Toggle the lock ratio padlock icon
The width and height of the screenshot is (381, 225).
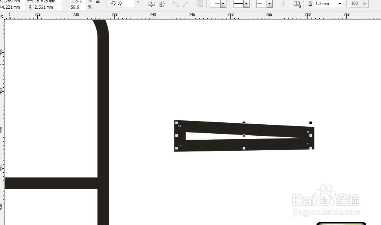[98, 2]
